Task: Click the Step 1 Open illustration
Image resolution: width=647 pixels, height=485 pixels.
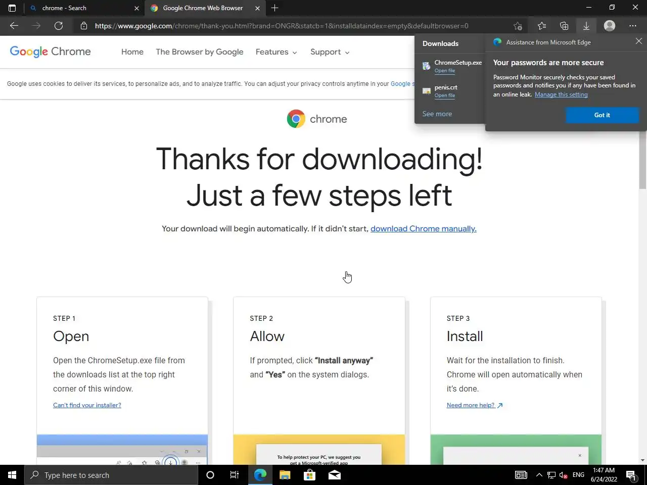Action: coord(122,449)
